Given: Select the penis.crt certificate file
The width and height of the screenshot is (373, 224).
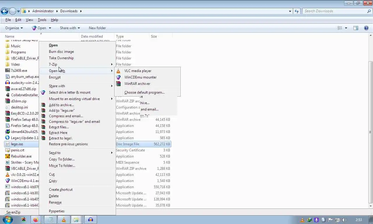Looking at the screenshot, I should [x=17, y=150].
